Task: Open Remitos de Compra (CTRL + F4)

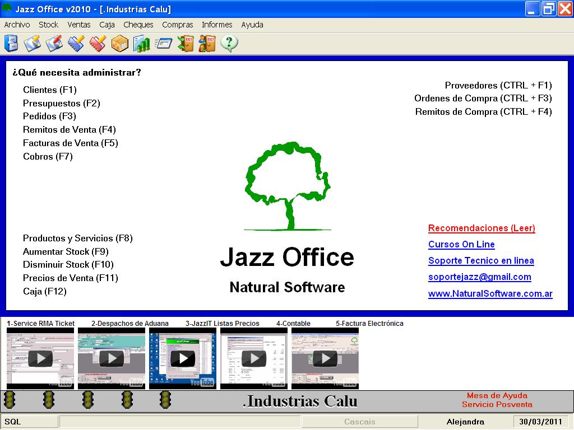Action: pos(483,111)
